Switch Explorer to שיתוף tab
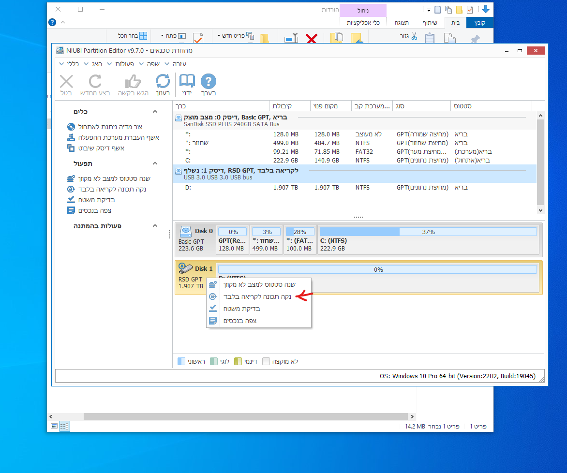 tap(430, 23)
